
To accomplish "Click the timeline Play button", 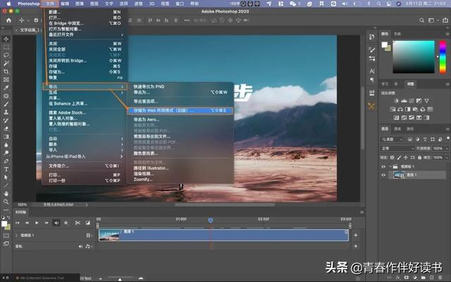I will [x=37, y=223].
